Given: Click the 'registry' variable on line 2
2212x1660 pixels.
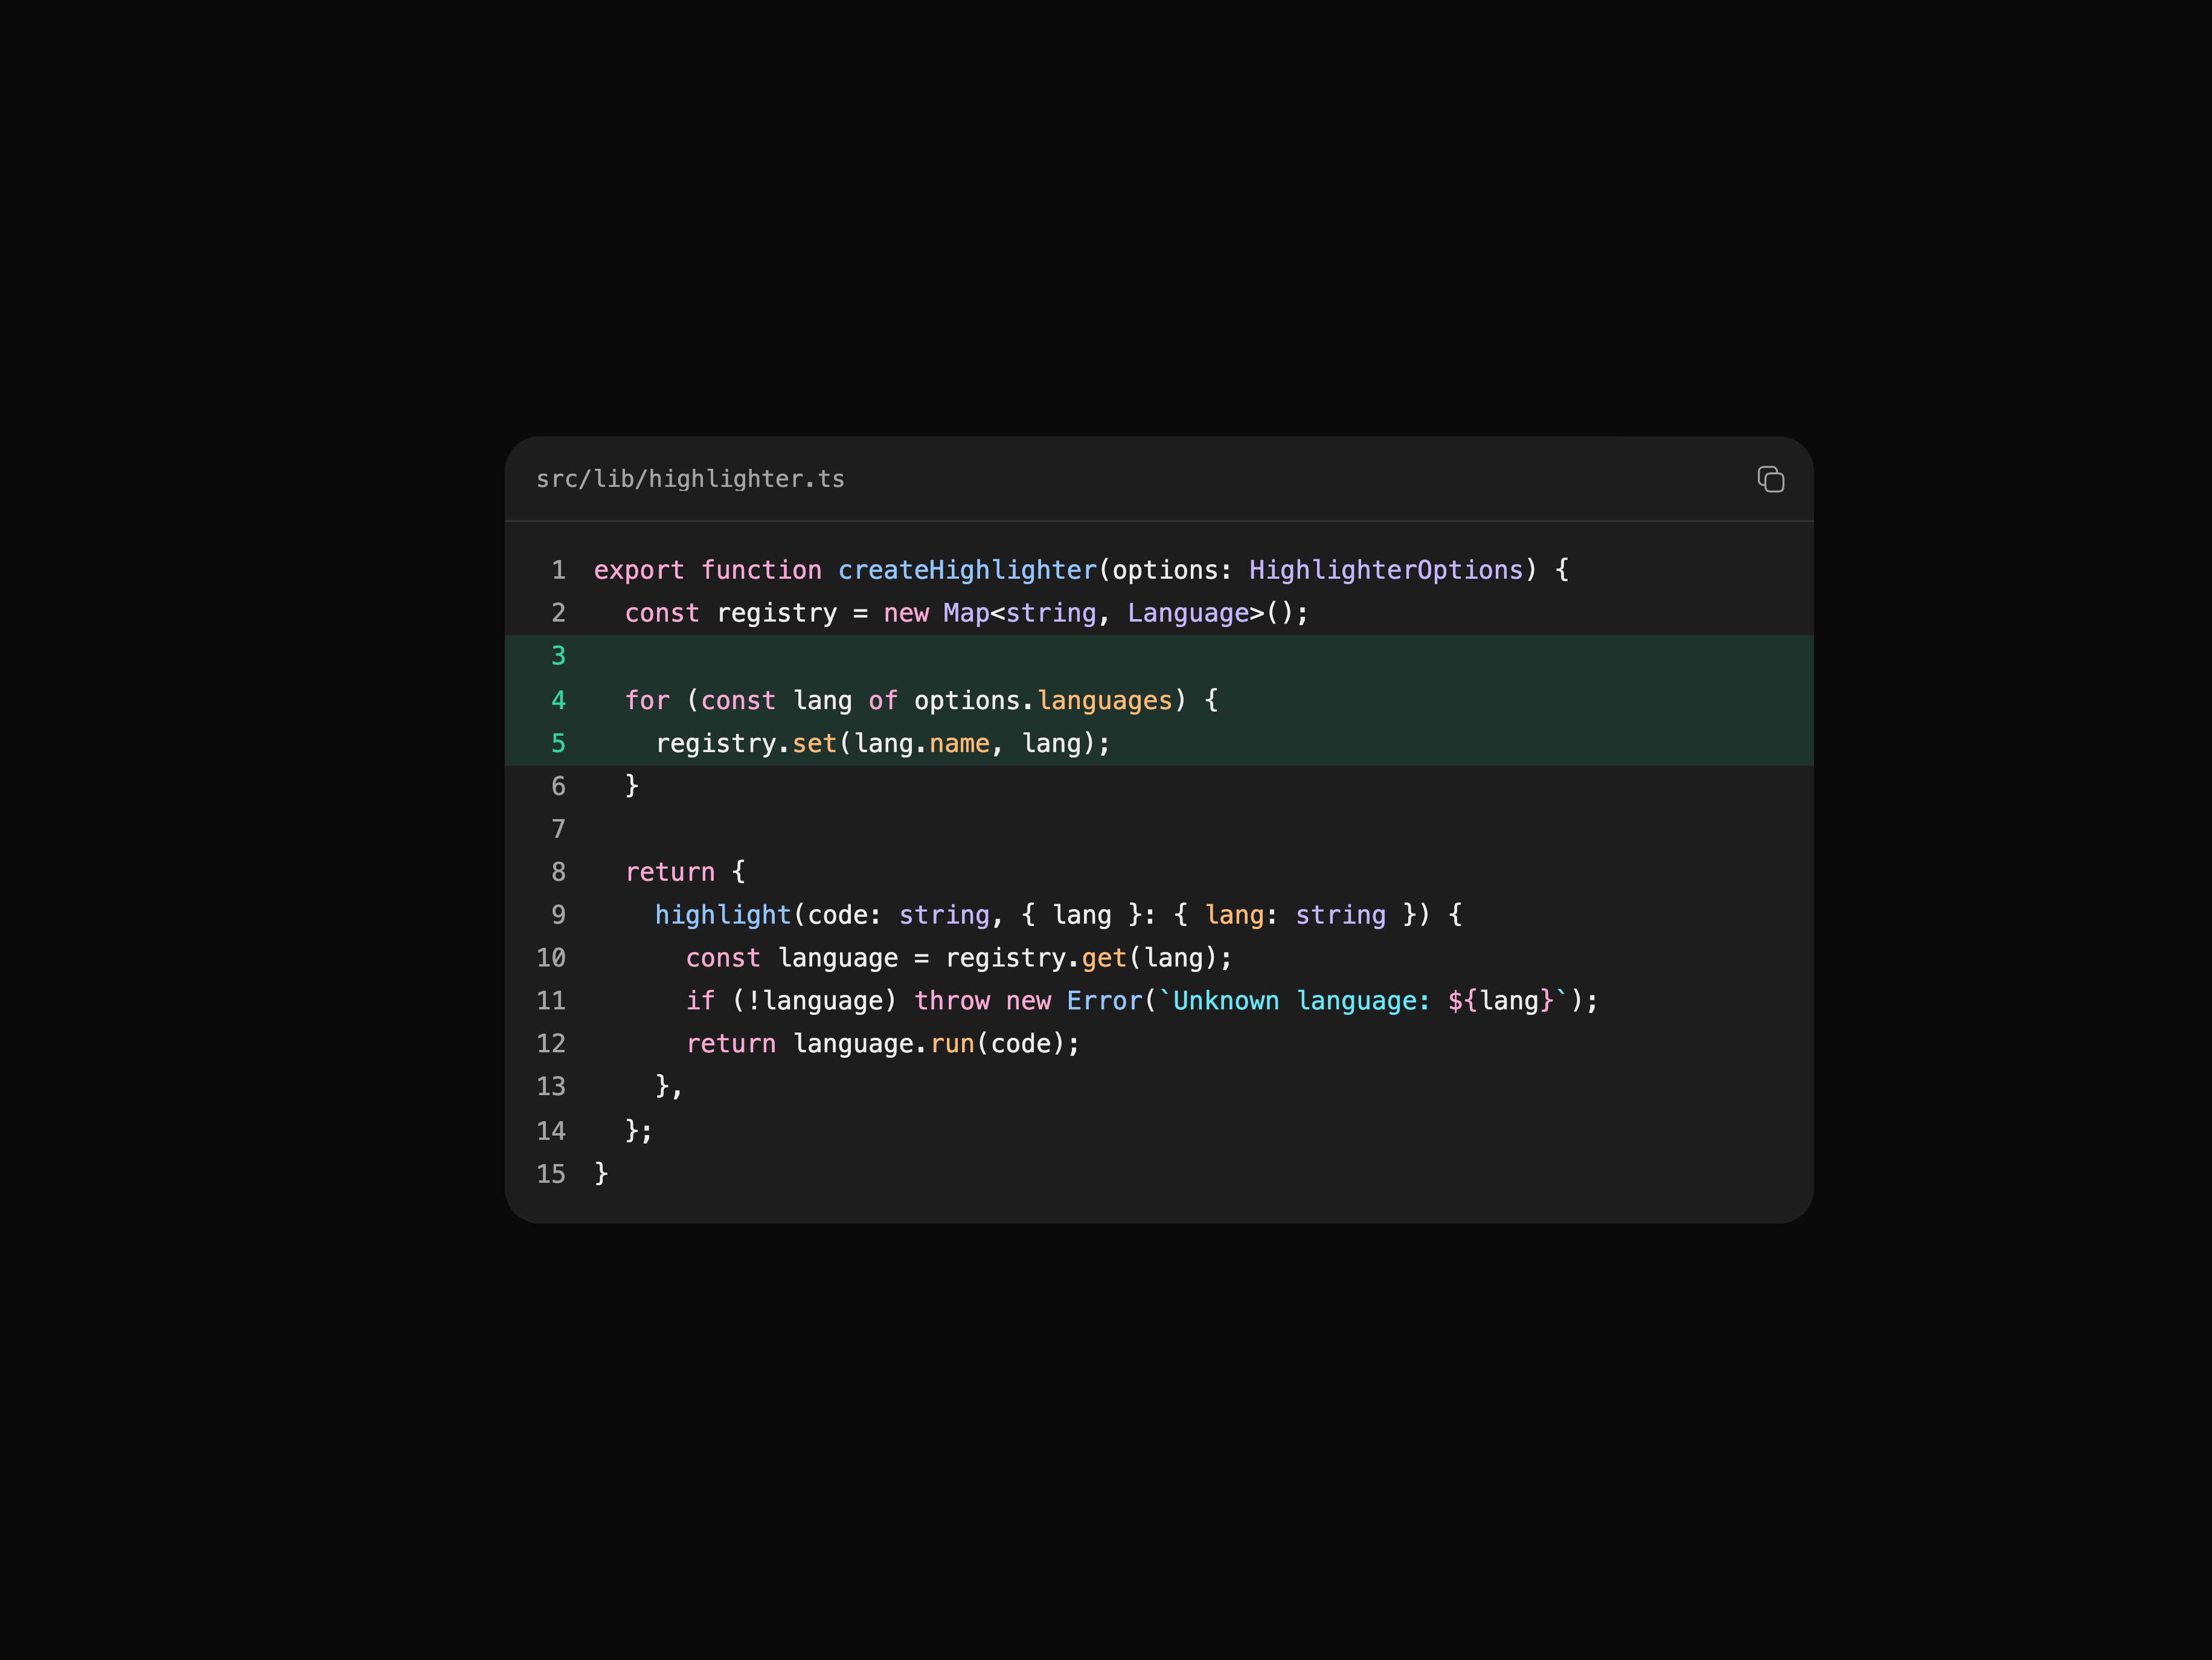Looking at the screenshot, I should pyautogui.click(x=777, y=613).
